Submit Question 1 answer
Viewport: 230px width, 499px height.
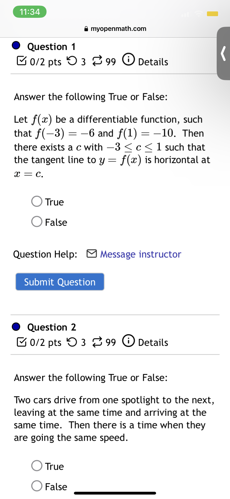pyautogui.click(x=59, y=282)
